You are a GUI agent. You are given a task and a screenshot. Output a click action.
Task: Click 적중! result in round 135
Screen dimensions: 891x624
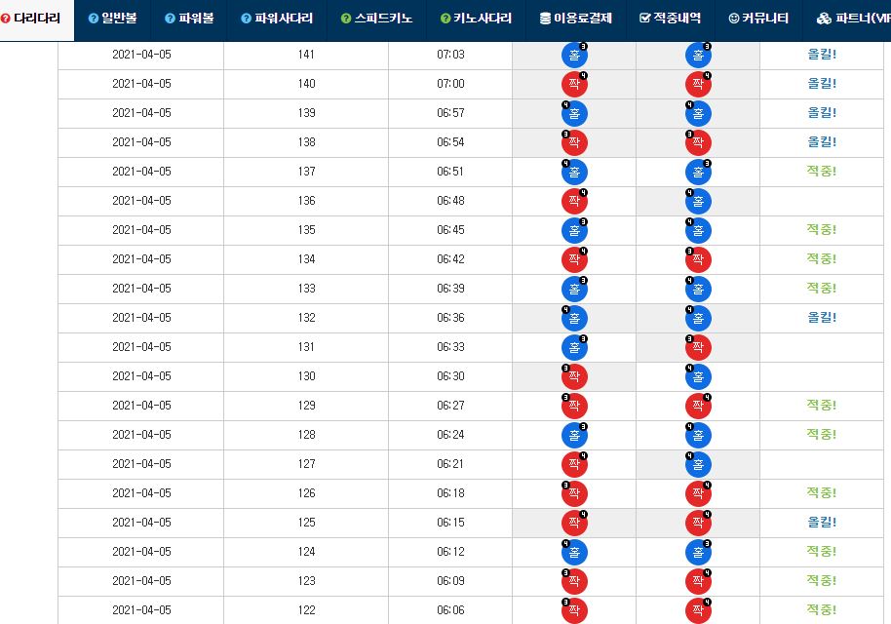coord(822,229)
